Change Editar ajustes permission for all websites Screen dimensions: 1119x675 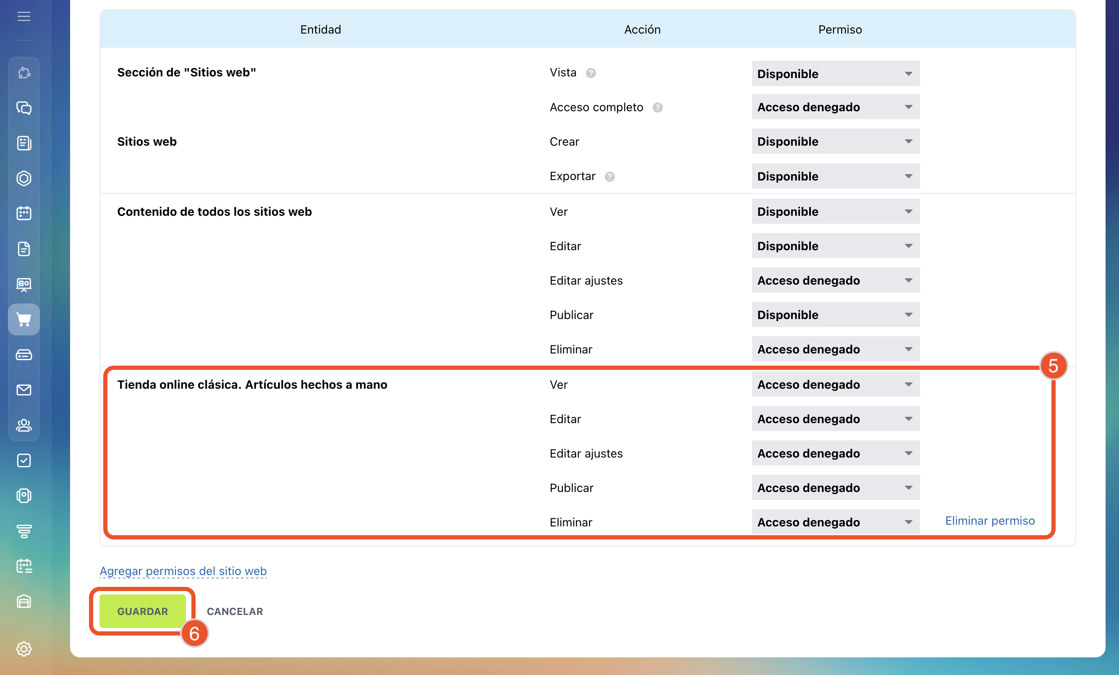click(x=835, y=280)
